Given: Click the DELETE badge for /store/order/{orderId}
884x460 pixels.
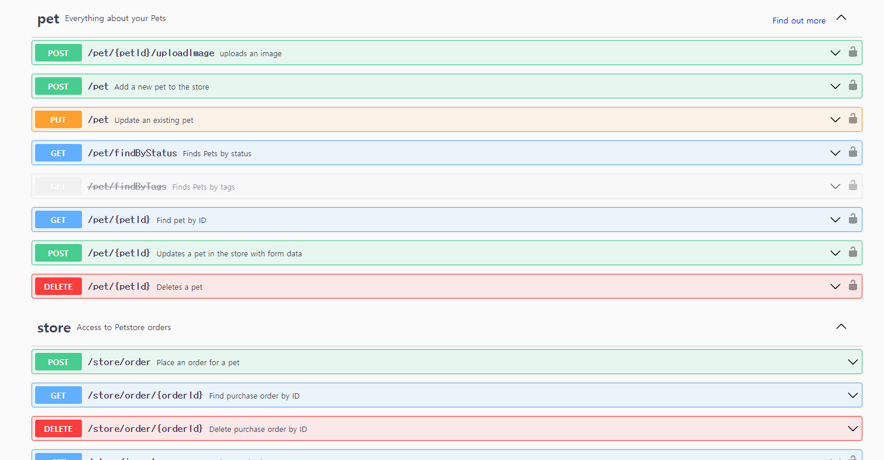Looking at the screenshot, I should pos(58,428).
